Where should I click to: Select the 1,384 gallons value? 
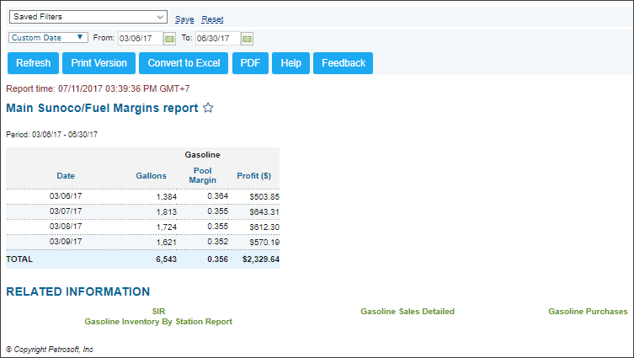pyautogui.click(x=167, y=197)
